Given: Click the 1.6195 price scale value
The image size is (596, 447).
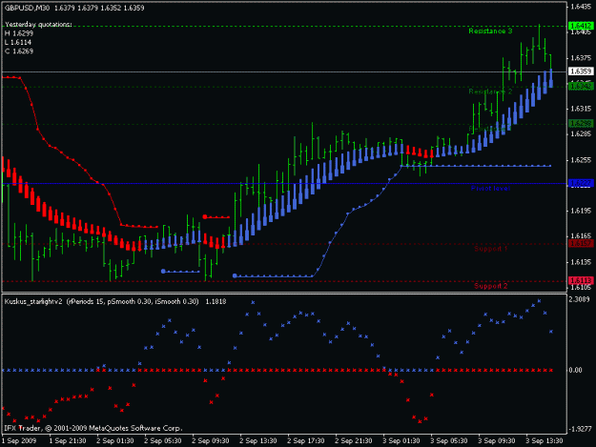Looking at the screenshot, I should click(581, 211).
